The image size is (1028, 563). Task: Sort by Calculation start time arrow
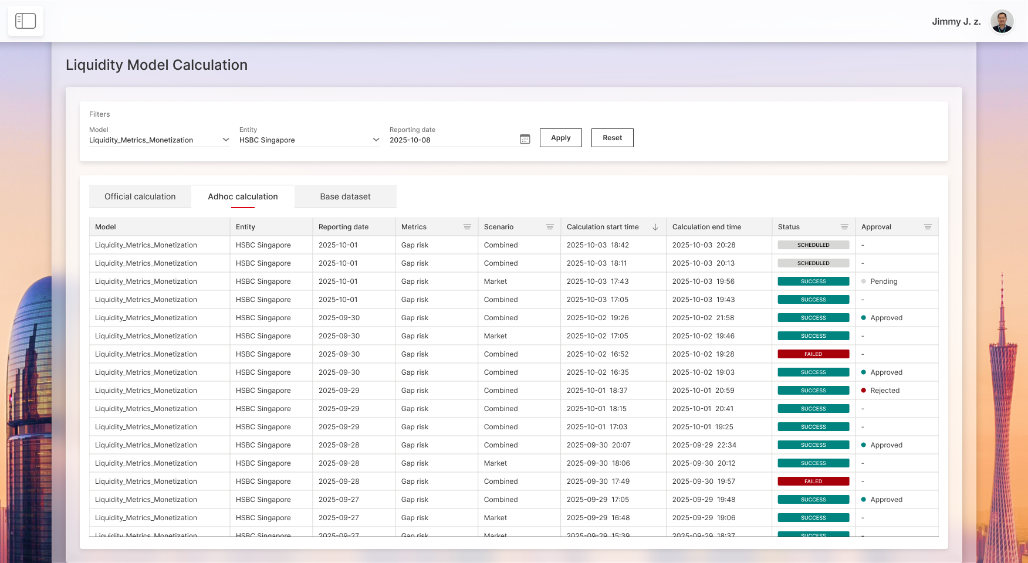(655, 227)
